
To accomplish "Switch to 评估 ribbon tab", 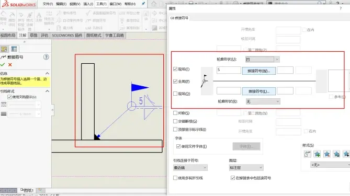I will click(x=44, y=35).
